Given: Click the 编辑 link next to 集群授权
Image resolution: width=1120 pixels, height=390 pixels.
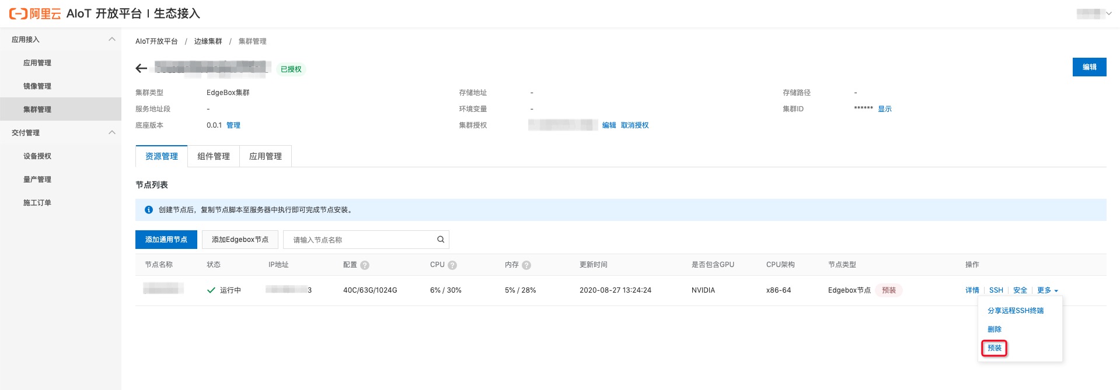Looking at the screenshot, I should click(609, 125).
